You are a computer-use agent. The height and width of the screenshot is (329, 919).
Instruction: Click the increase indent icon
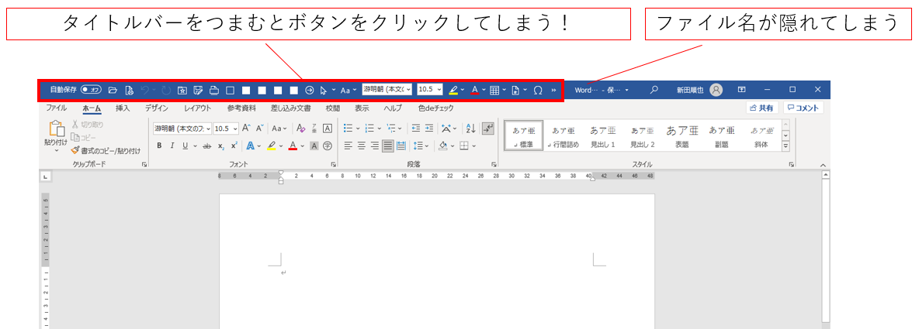tap(429, 129)
